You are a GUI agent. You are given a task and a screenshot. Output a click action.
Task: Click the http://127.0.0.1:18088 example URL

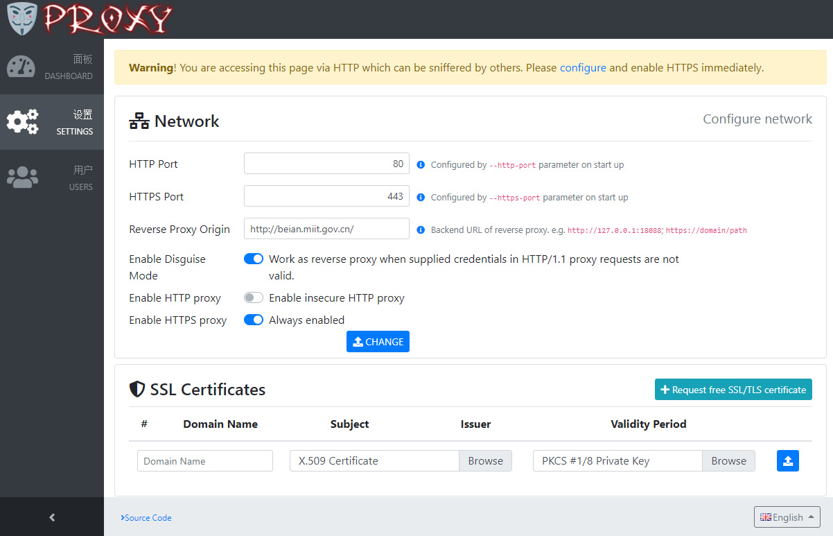point(615,230)
